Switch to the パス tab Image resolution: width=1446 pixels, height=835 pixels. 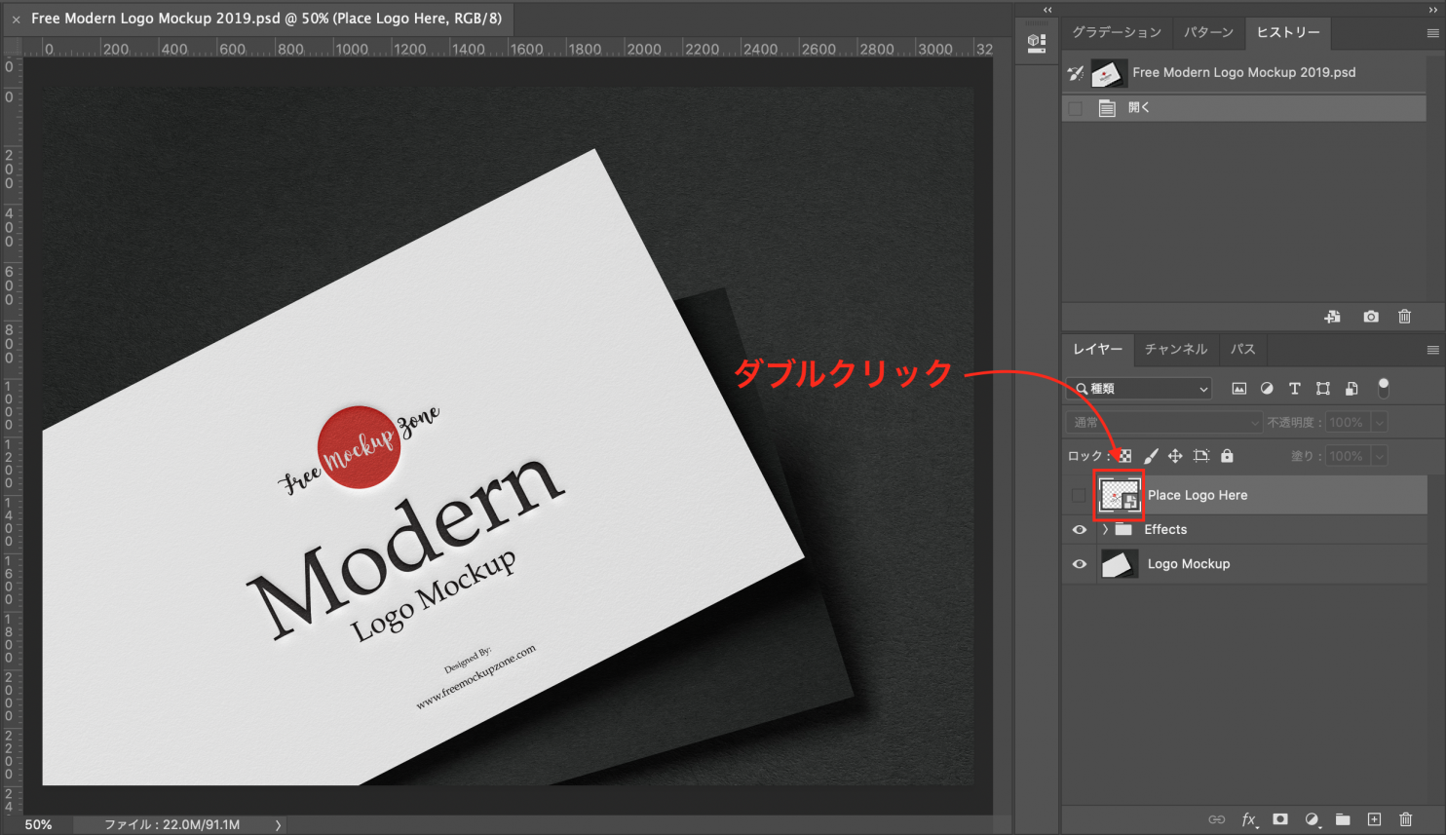click(1242, 349)
